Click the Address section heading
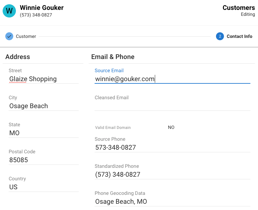Viewport: 258px width, 210px height. coord(18,57)
